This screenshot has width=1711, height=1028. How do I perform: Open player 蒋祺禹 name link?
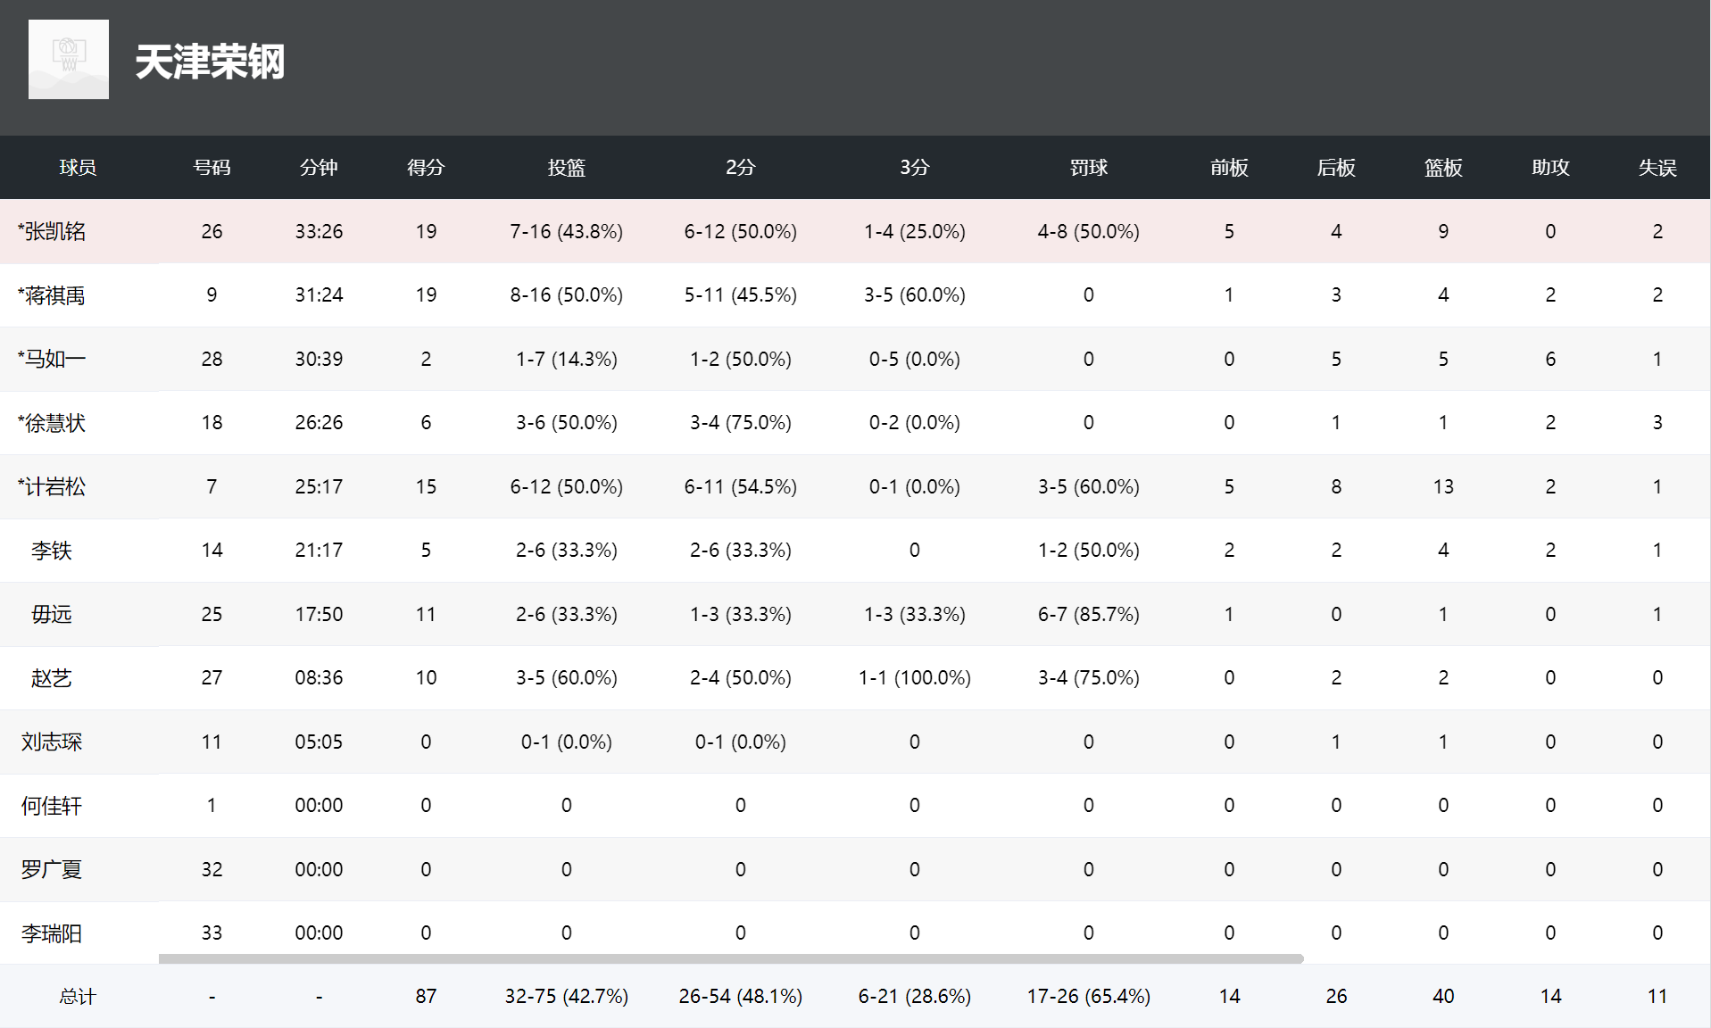[54, 295]
